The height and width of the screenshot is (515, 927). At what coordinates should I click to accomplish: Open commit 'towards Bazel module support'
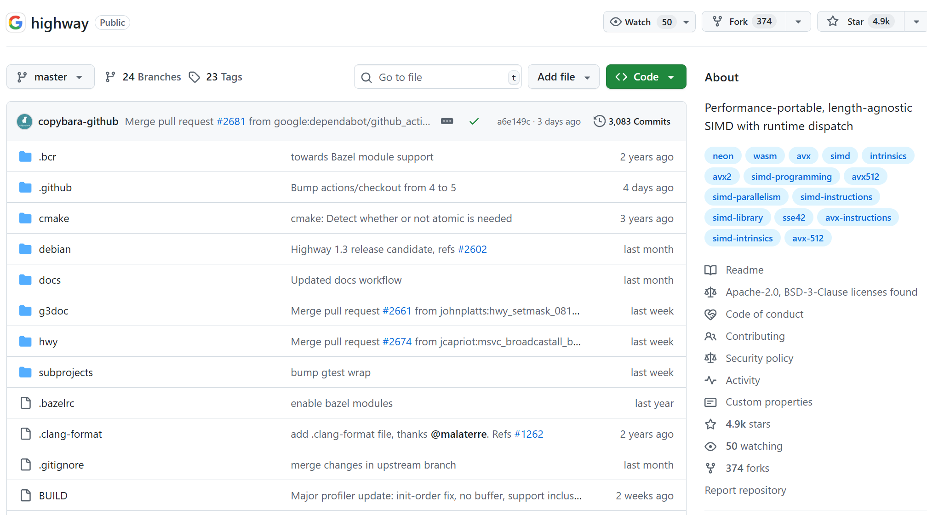point(362,157)
